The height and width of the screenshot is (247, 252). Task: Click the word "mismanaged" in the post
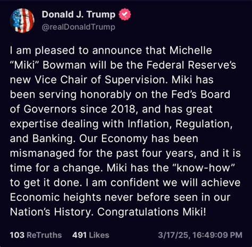[43, 154]
